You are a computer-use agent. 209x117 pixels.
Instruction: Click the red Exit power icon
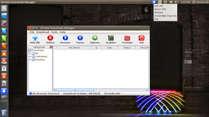click(142, 38)
